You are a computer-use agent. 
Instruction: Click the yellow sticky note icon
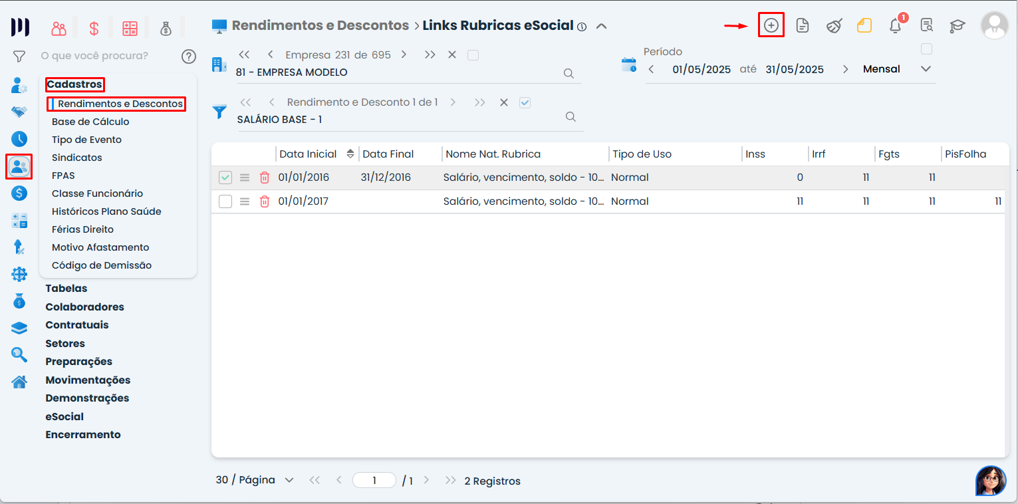(864, 26)
